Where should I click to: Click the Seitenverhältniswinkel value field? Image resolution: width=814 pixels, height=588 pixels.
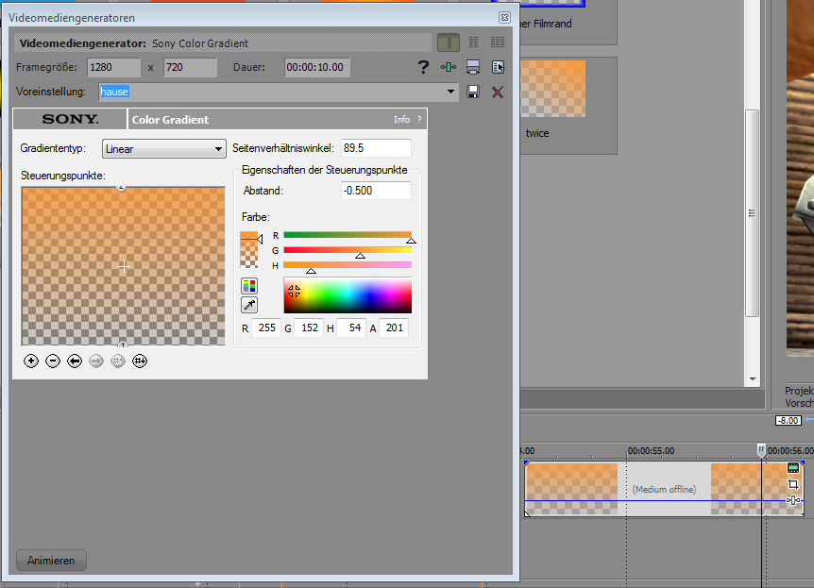click(376, 148)
